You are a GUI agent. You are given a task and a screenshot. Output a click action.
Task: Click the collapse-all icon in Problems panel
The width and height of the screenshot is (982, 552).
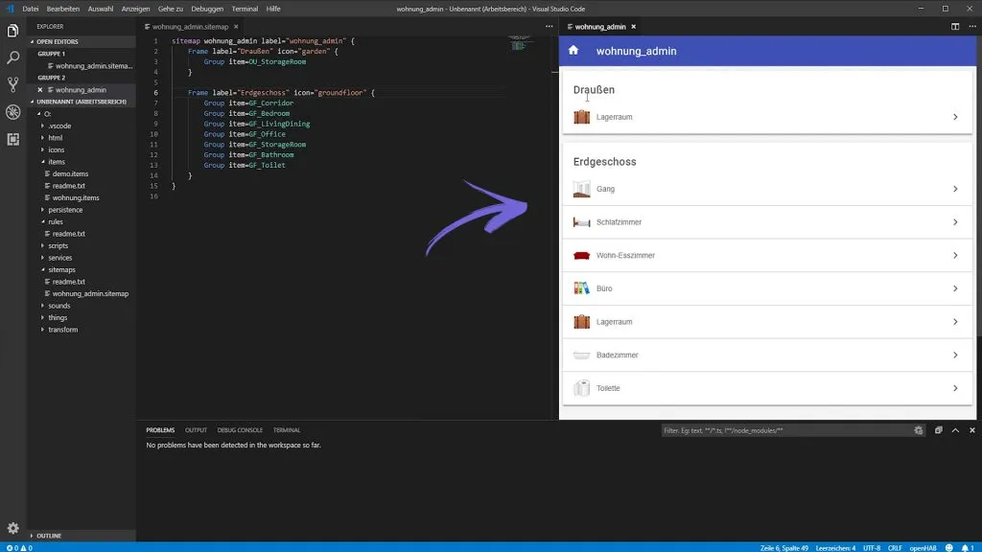click(938, 430)
